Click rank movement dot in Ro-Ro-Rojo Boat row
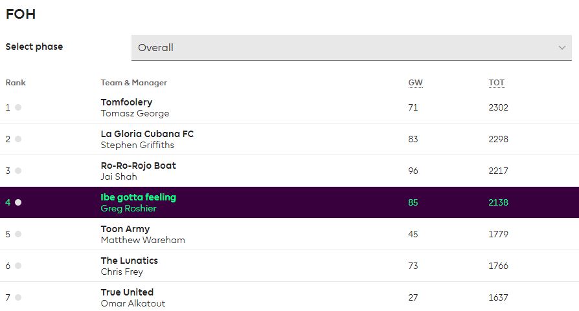This screenshot has height=311, width=579. [18, 171]
